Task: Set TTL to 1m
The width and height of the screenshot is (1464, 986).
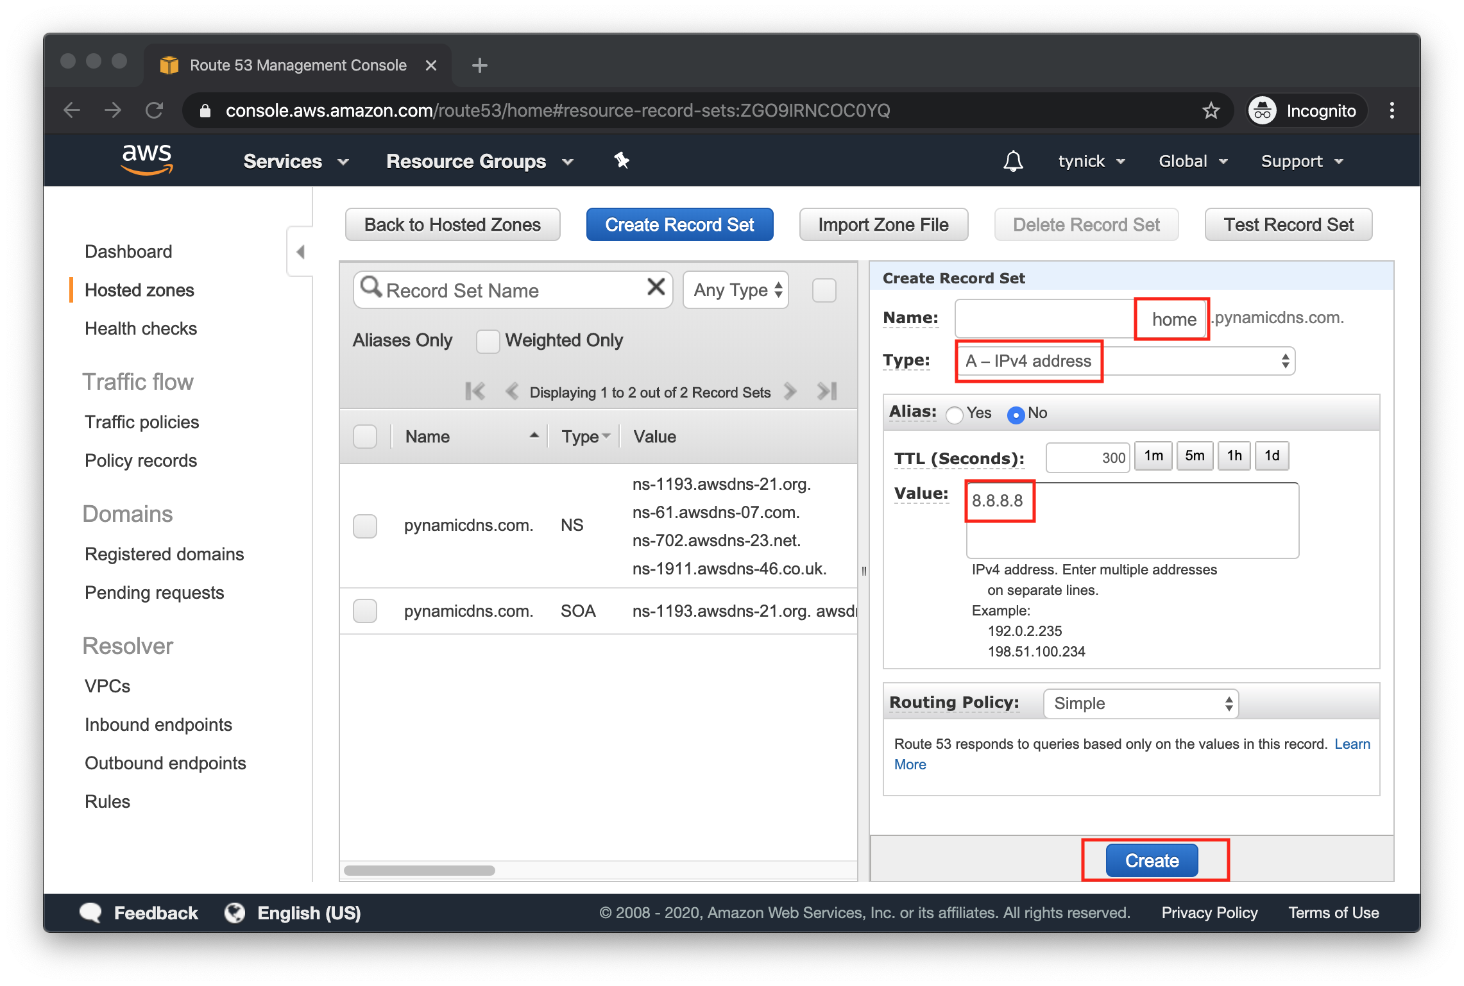Action: (1153, 456)
